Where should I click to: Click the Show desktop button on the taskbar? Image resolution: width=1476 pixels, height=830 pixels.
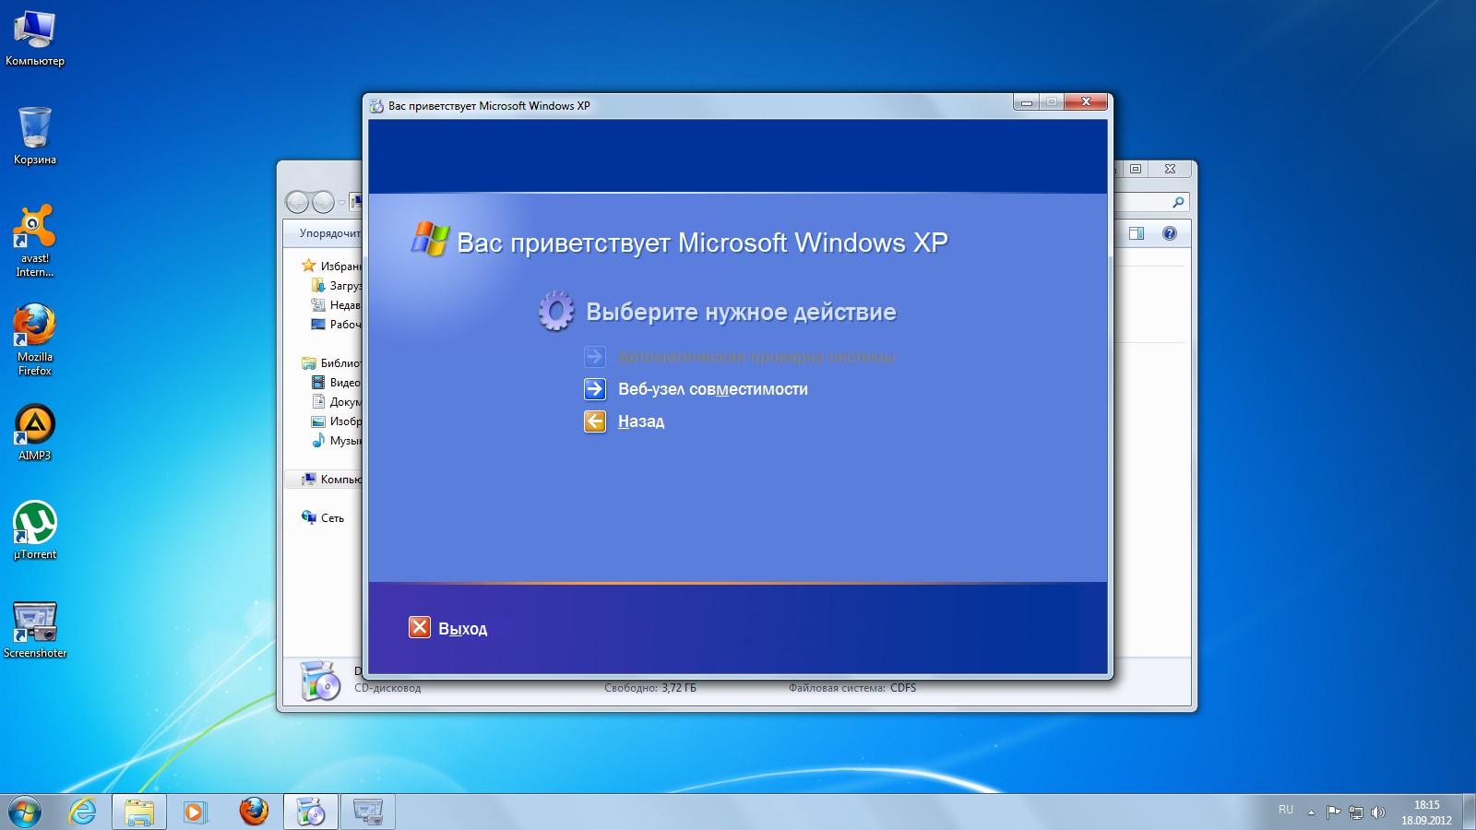pyautogui.click(x=1469, y=812)
